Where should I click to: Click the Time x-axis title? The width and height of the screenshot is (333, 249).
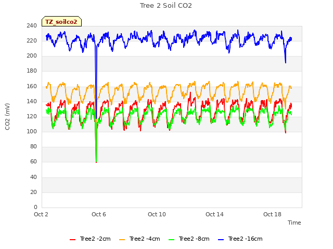(x=294, y=223)
